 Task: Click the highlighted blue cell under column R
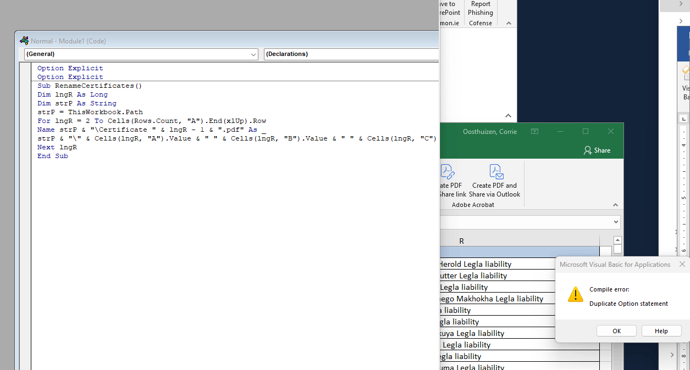click(x=520, y=252)
